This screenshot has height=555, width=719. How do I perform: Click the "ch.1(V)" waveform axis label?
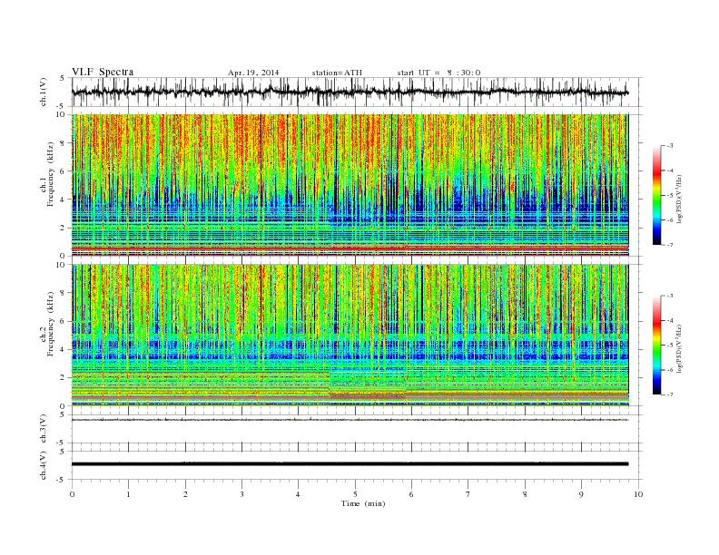pos(44,92)
